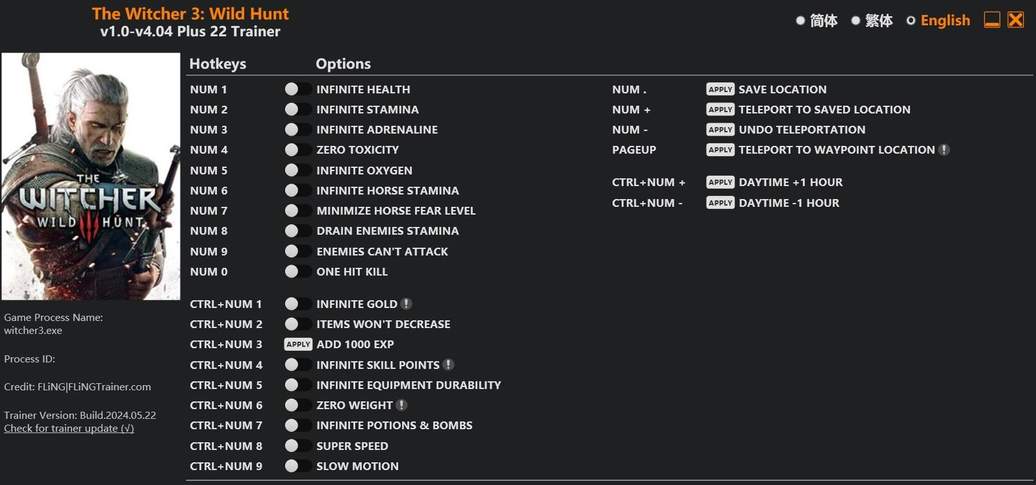
Task: Click the info icon beside Infinite Skill Points
Action: pyautogui.click(x=448, y=365)
